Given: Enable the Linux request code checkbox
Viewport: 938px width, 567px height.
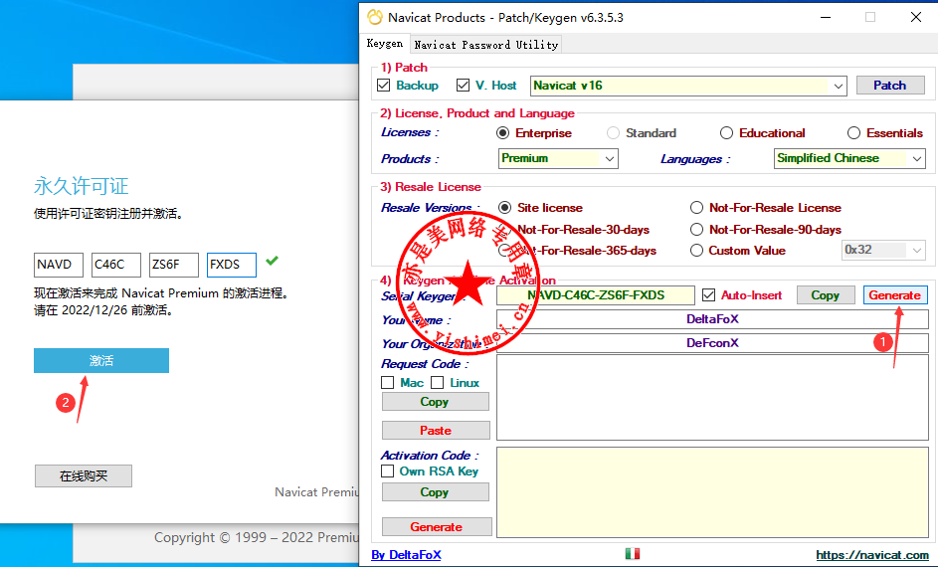Looking at the screenshot, I should [438, 382].
